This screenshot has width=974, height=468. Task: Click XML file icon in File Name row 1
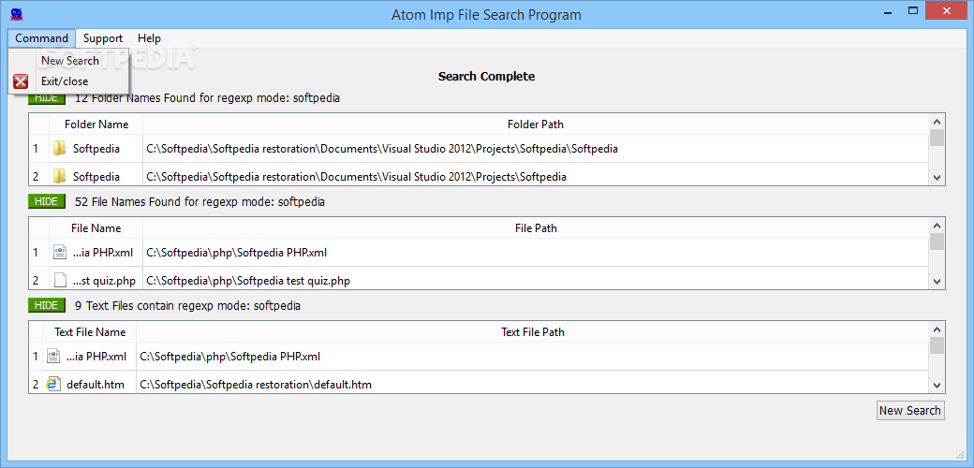pyautogui.click(x=60, y=252)
